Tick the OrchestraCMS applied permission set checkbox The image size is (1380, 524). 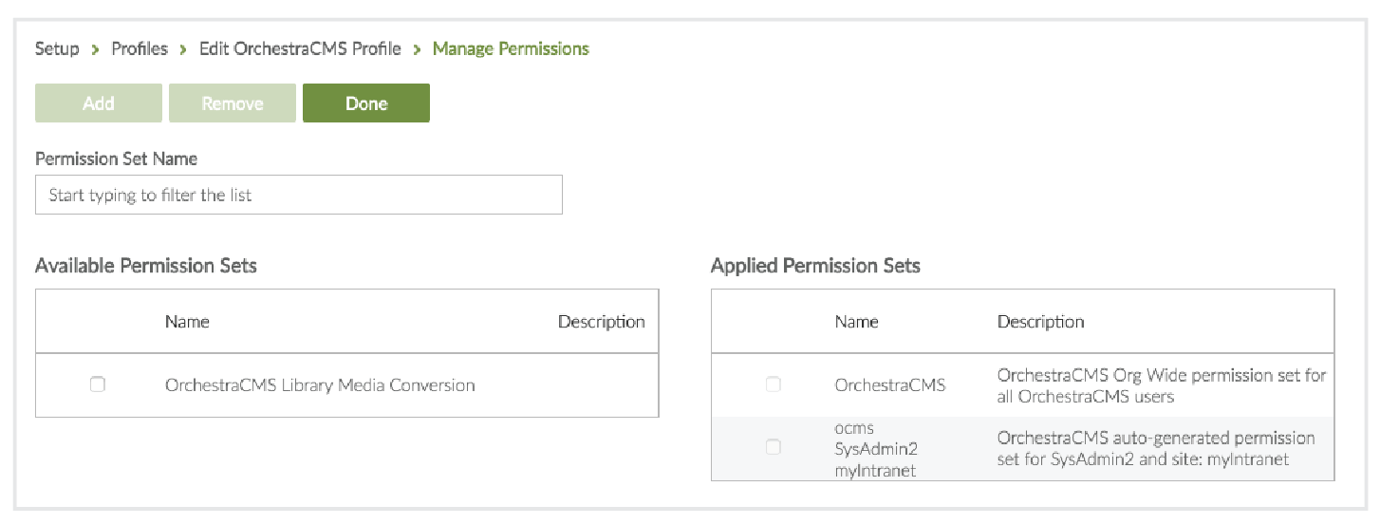point(773,384)
